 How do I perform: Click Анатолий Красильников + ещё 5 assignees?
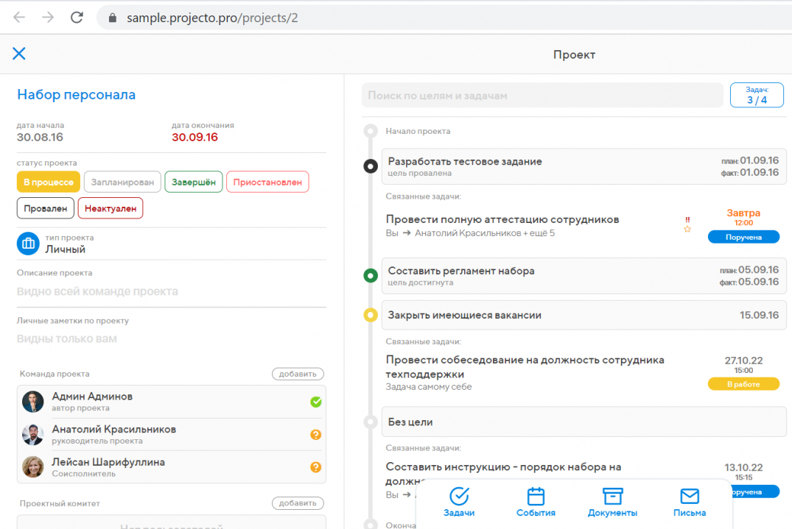pyautogui.click(x=485, y=233)
